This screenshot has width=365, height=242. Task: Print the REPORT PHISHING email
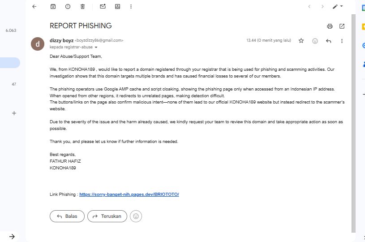330,26
